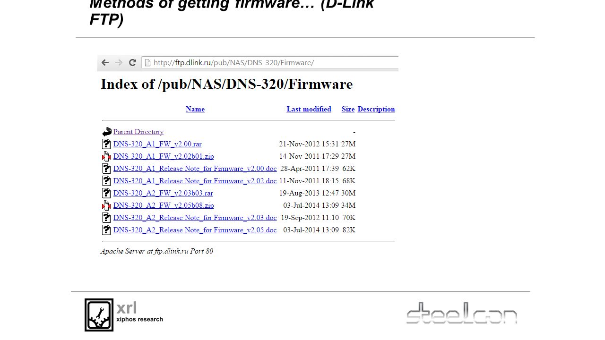605x340 pixels.
Task: Open A2 Release Note for Firmware v2.05.doc
Action: pos(195,230)
